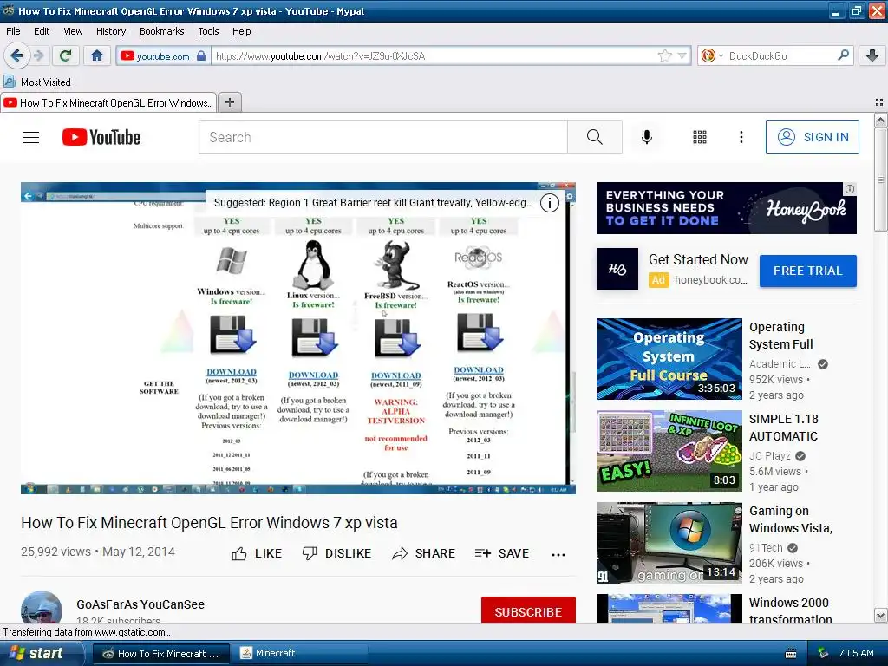Viewport: 888px width, 666px height.
Task: Dislike the video with thumbs-down
Action: [336, 553]
